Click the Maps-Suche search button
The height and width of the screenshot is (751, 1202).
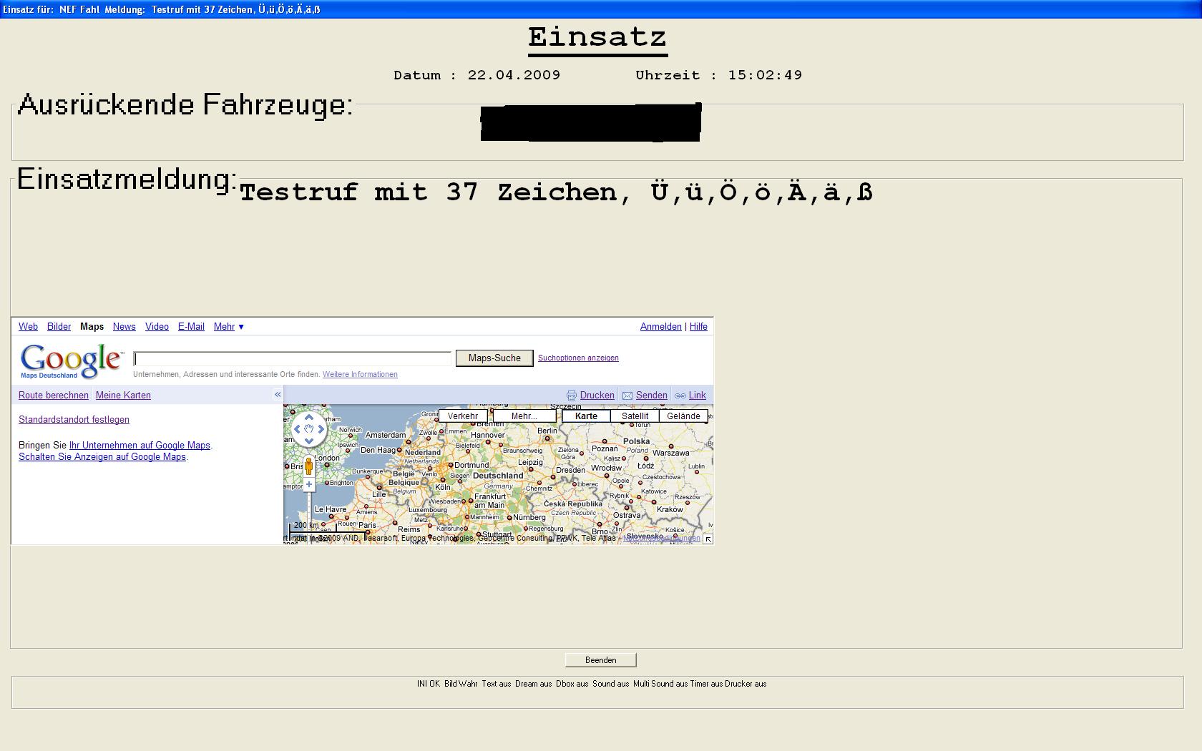494,358
